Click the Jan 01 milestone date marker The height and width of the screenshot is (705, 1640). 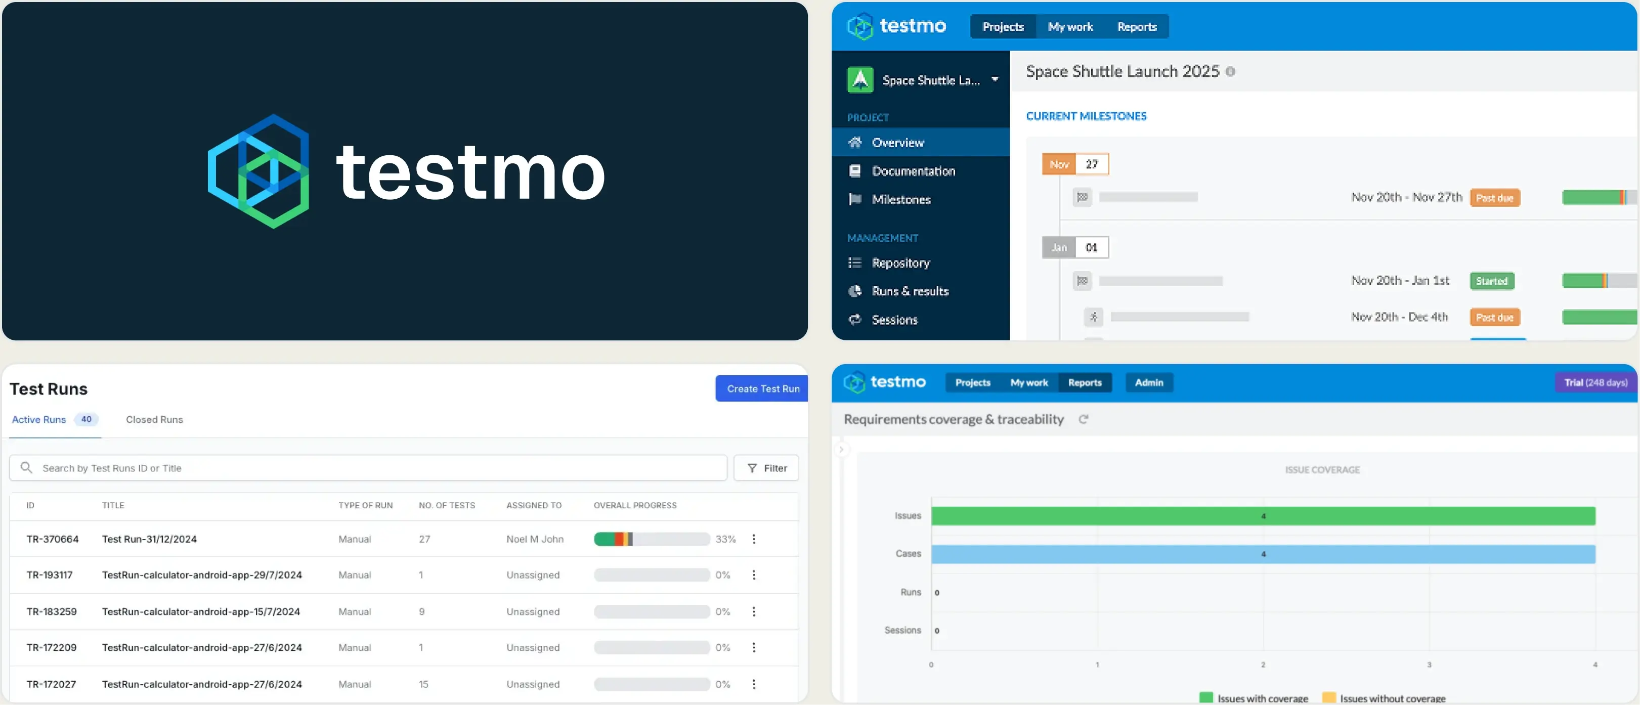pyautogui.click(x=1075, y=247)
